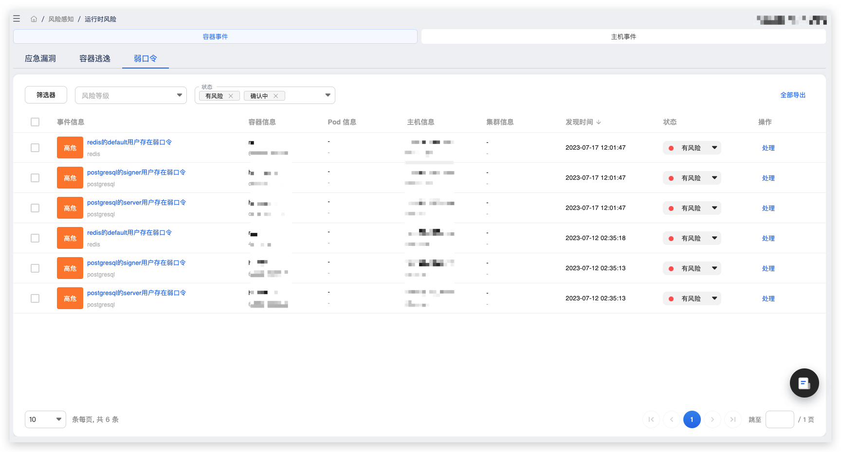Expand the 状态 filter dropdown arrow

[x=328, y=95]
